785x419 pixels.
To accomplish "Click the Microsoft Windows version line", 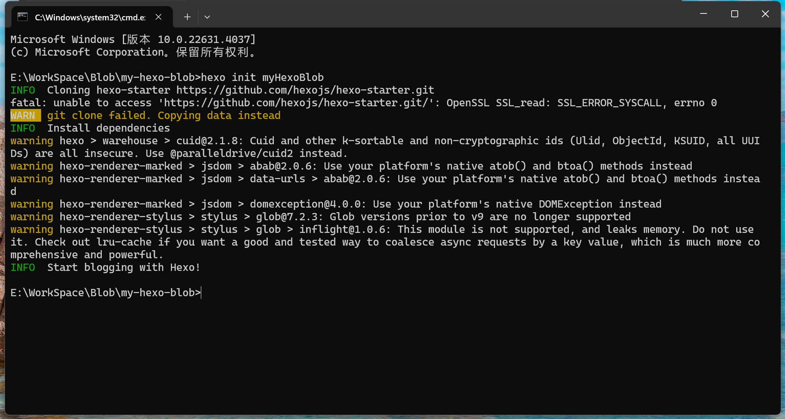I will tap(133, 40).
